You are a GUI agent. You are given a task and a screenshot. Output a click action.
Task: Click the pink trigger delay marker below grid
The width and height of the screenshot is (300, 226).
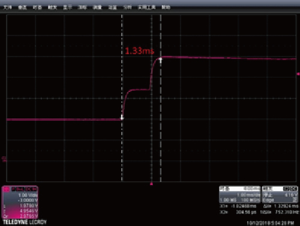(151, 184)
